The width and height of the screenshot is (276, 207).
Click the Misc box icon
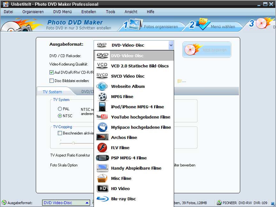[102, 178]
